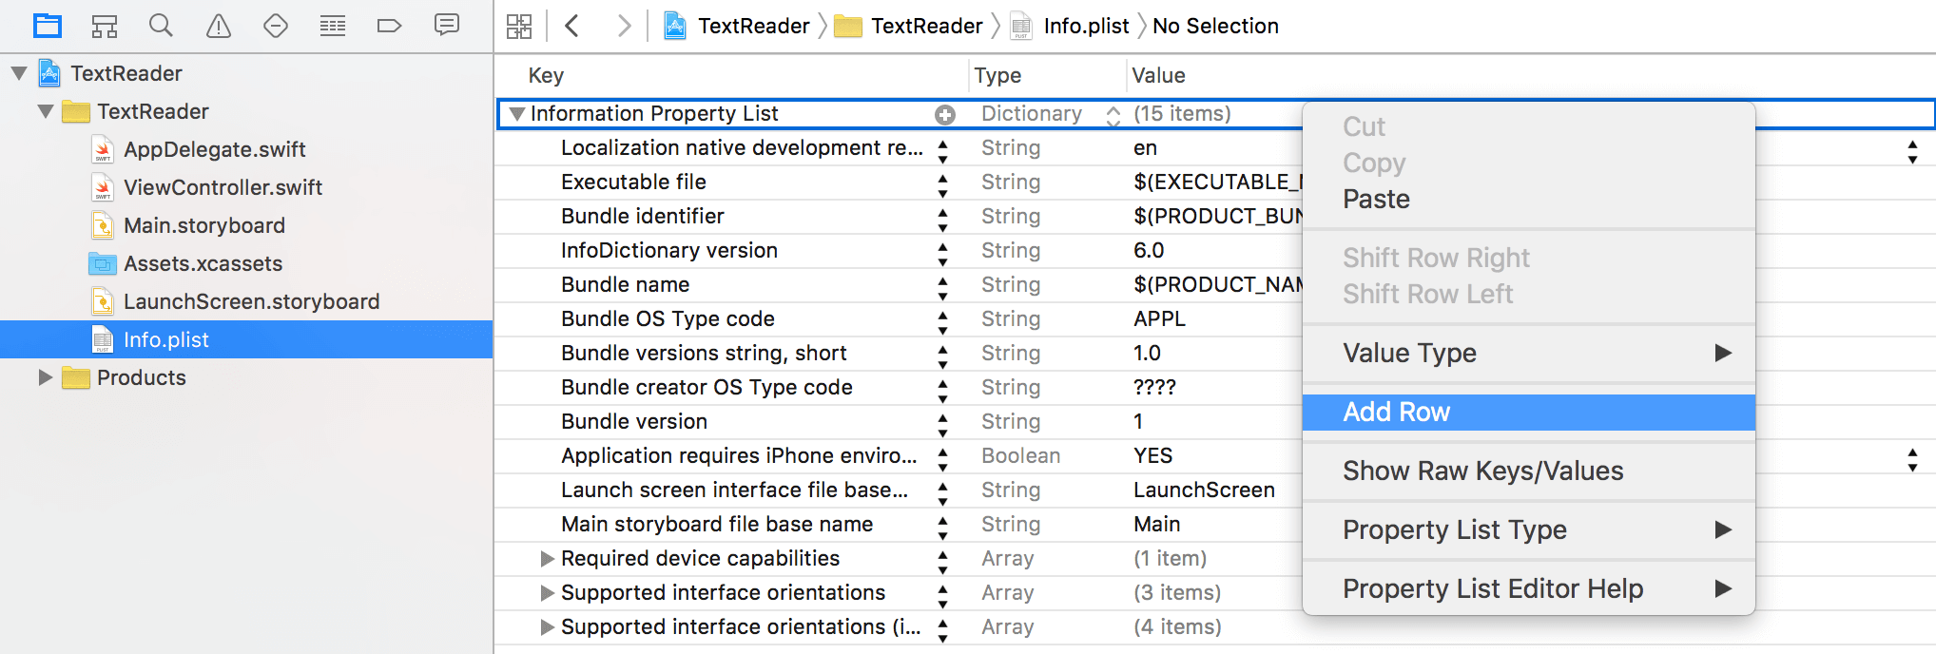1936x654 pixels.
Task: Open the Breakpoint navigator icon
Action: pos(390,26)
